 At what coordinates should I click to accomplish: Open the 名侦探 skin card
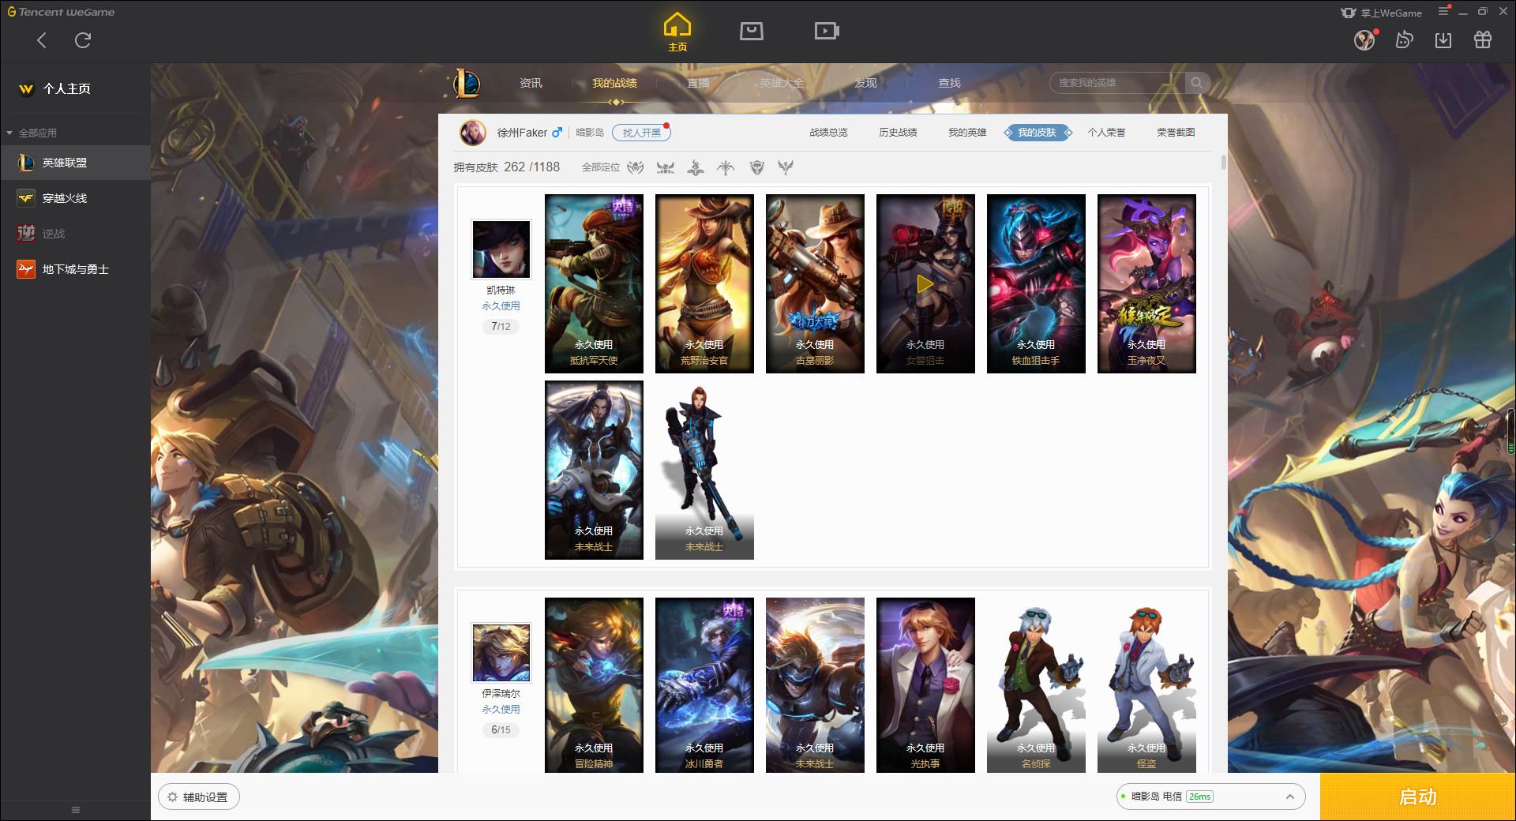tap(1036, 685)
